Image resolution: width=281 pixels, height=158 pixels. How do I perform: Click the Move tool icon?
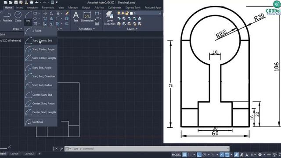click(x=45, y=13)
